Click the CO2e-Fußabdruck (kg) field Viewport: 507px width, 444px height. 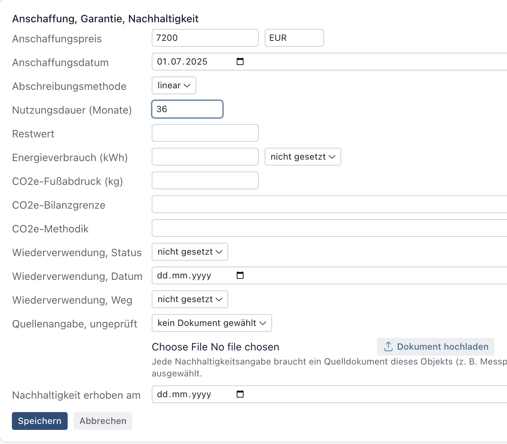[x=205, y=180]
